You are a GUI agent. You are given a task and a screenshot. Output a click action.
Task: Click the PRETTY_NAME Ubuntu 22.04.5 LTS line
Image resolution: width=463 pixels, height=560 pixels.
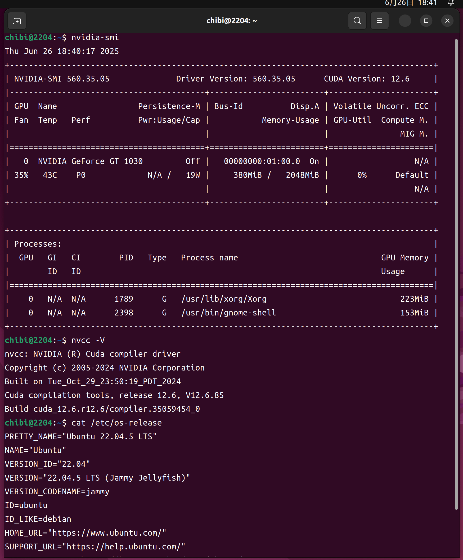point(81,436)
